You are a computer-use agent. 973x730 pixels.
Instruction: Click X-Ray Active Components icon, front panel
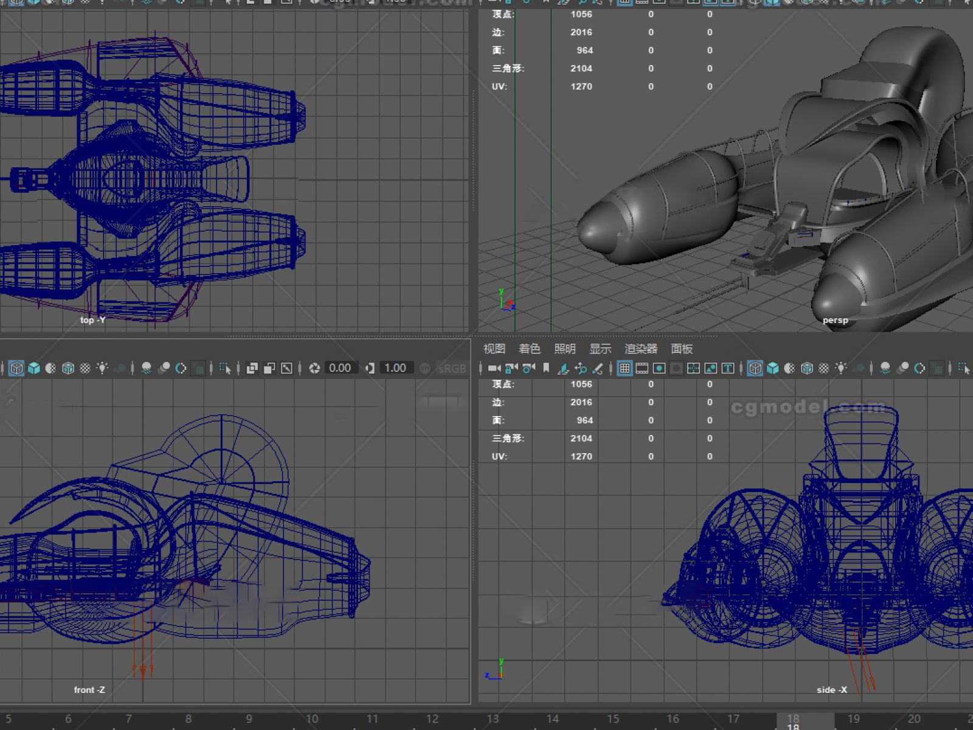click(x=269, y=368)
